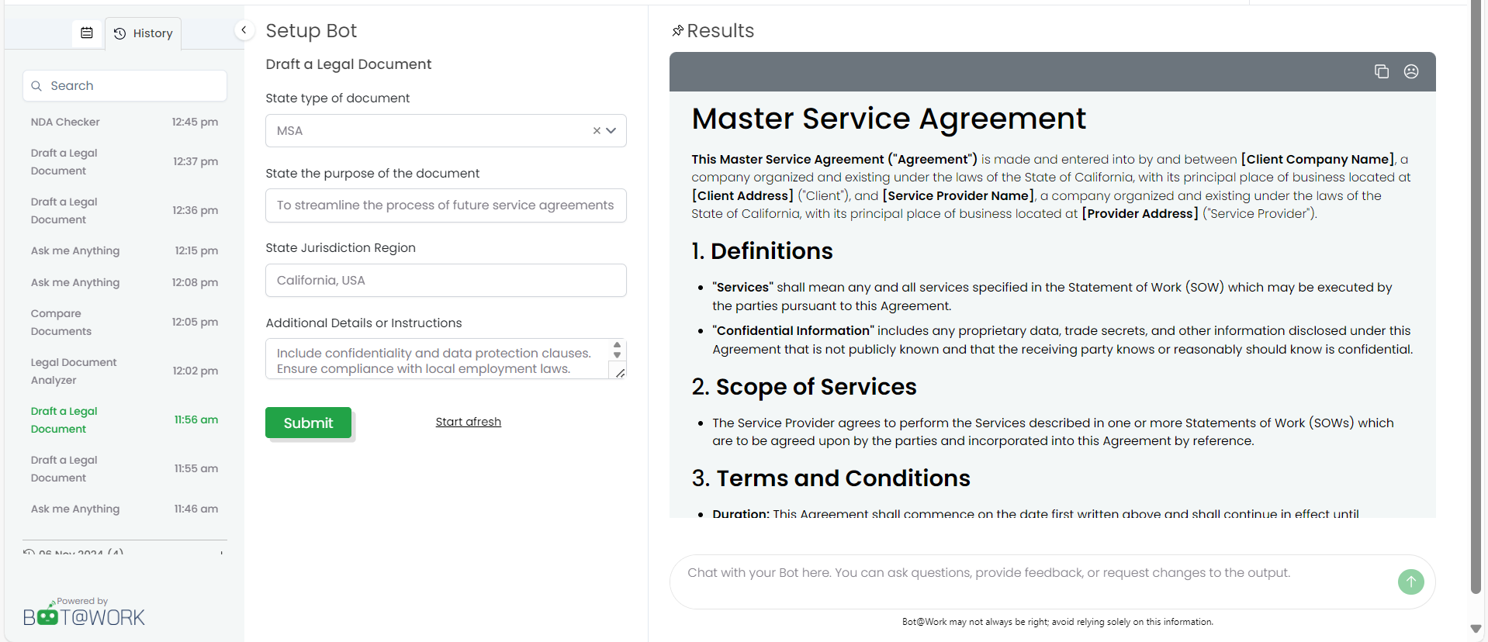Viewport: 1488px width, 642px height.
Task: Open the calendar view icon tab
Action: (87, 33)
